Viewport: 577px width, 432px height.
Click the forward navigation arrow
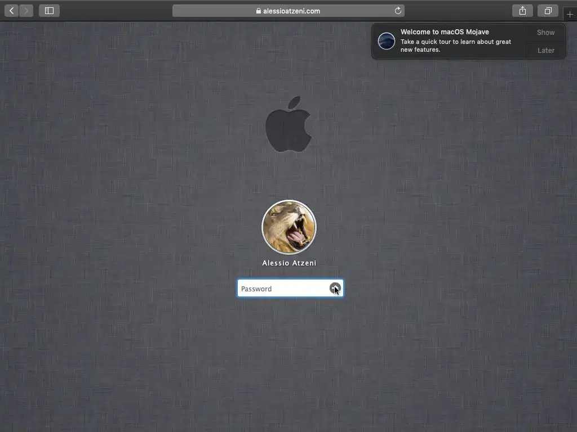click(x=26, y=11)
